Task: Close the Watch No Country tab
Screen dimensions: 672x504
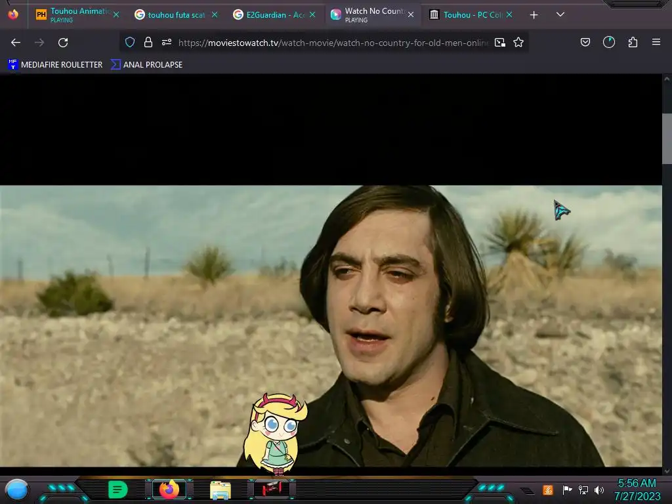Action: point(411,15)
